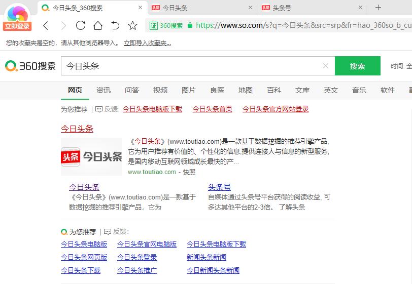Click related search 今日头条电脑版
Viewport: 412px width, 284px height.
click(84, 244)
